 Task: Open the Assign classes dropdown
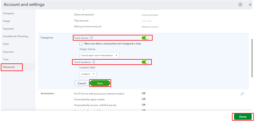pos(100,55)
